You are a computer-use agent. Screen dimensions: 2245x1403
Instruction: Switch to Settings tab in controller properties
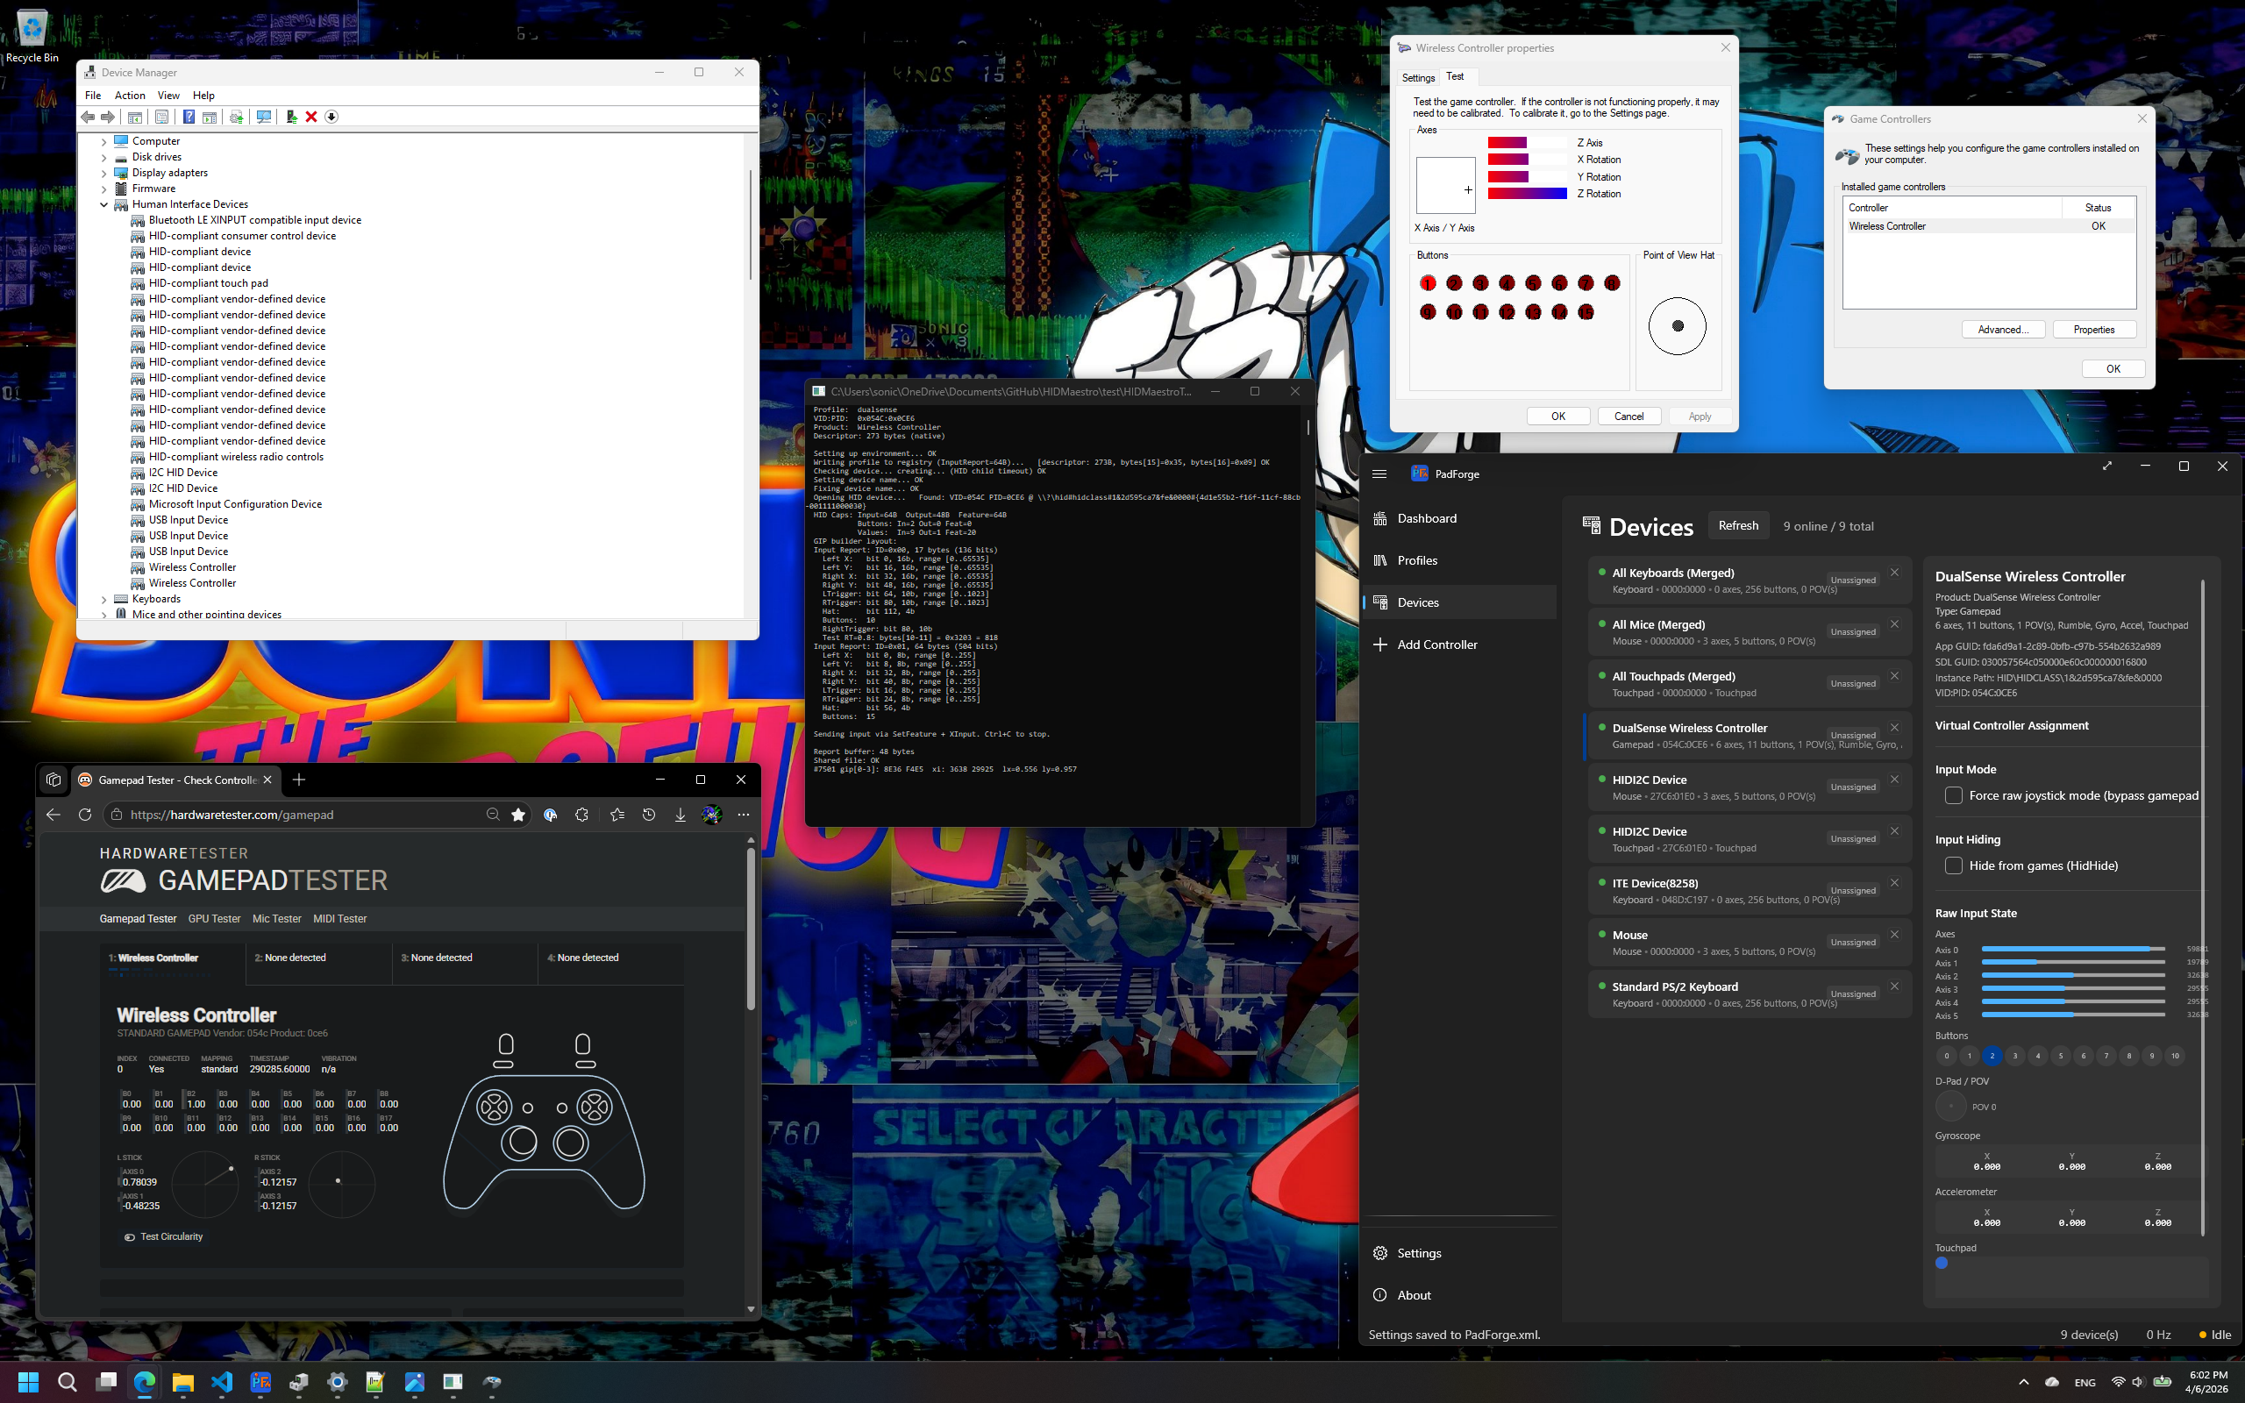[x=1417, y=78]
